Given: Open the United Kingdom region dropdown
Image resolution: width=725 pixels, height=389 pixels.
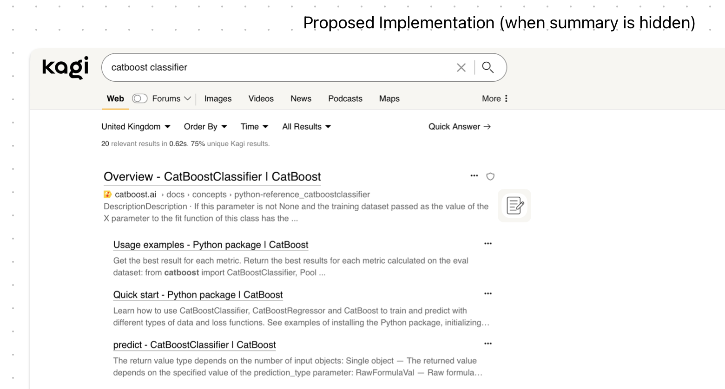Looking at the screenshot, I should [x=136, y=127].
